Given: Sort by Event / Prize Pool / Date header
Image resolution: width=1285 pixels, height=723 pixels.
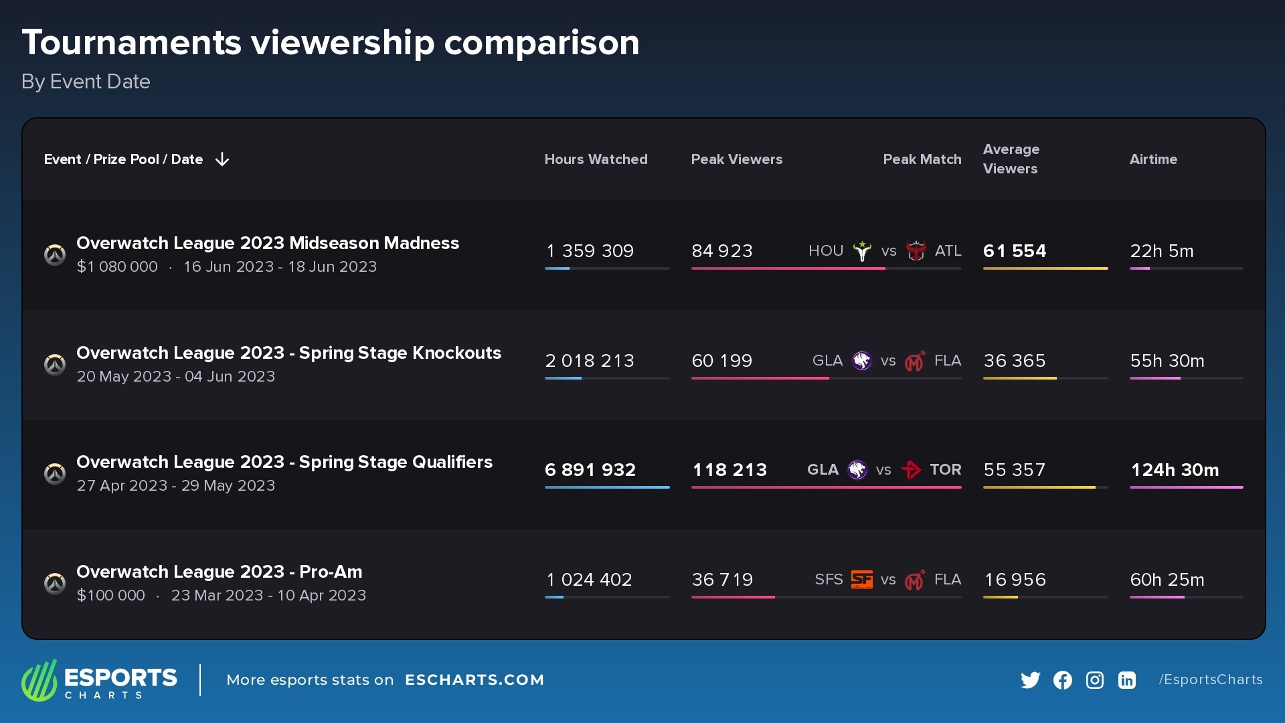Looking at the screenshot, I should 123,159.
